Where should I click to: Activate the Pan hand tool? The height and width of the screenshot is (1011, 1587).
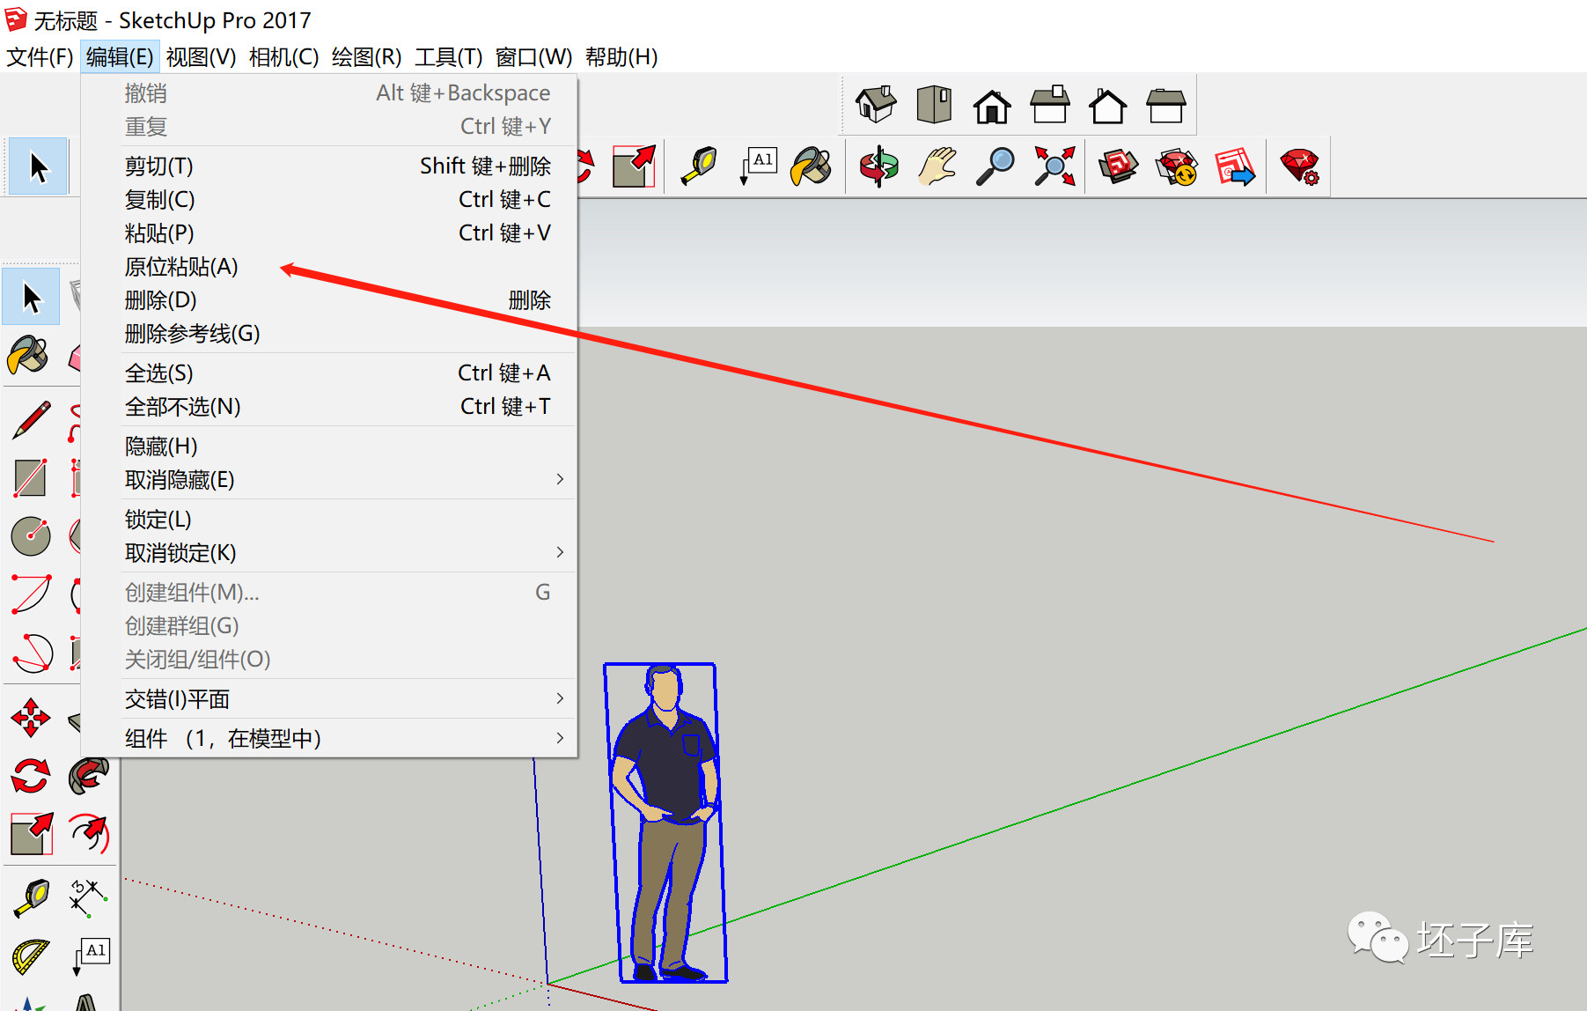[937, 166]
